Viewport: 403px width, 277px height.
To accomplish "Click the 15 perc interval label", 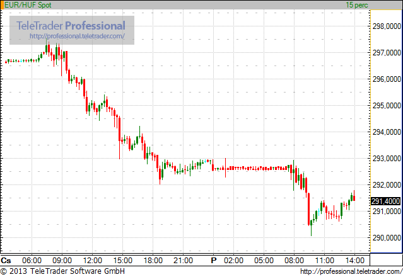I will point(357,5).
